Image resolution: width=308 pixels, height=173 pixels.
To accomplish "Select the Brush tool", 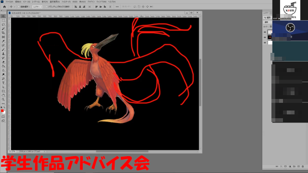I will (x=3, y=49).
